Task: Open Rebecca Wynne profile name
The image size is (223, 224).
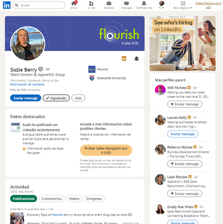Action: (x=180, y=147)
